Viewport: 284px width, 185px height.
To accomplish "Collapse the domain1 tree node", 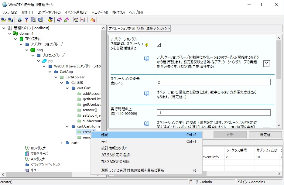I will [x=9, y=33].
